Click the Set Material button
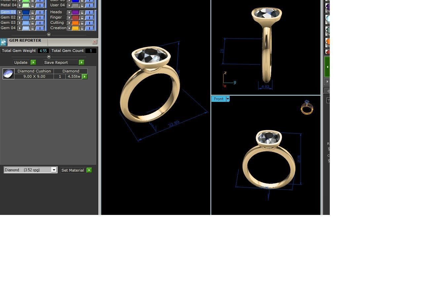Viewport: 421px width, 286px height. (x=73, y=170)
